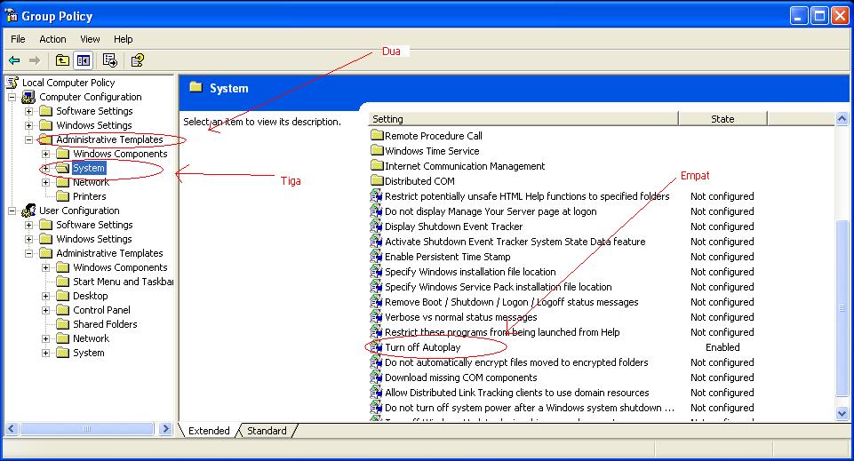Select Specify Windows Service Pack installation file location

(x=499, y=287)
